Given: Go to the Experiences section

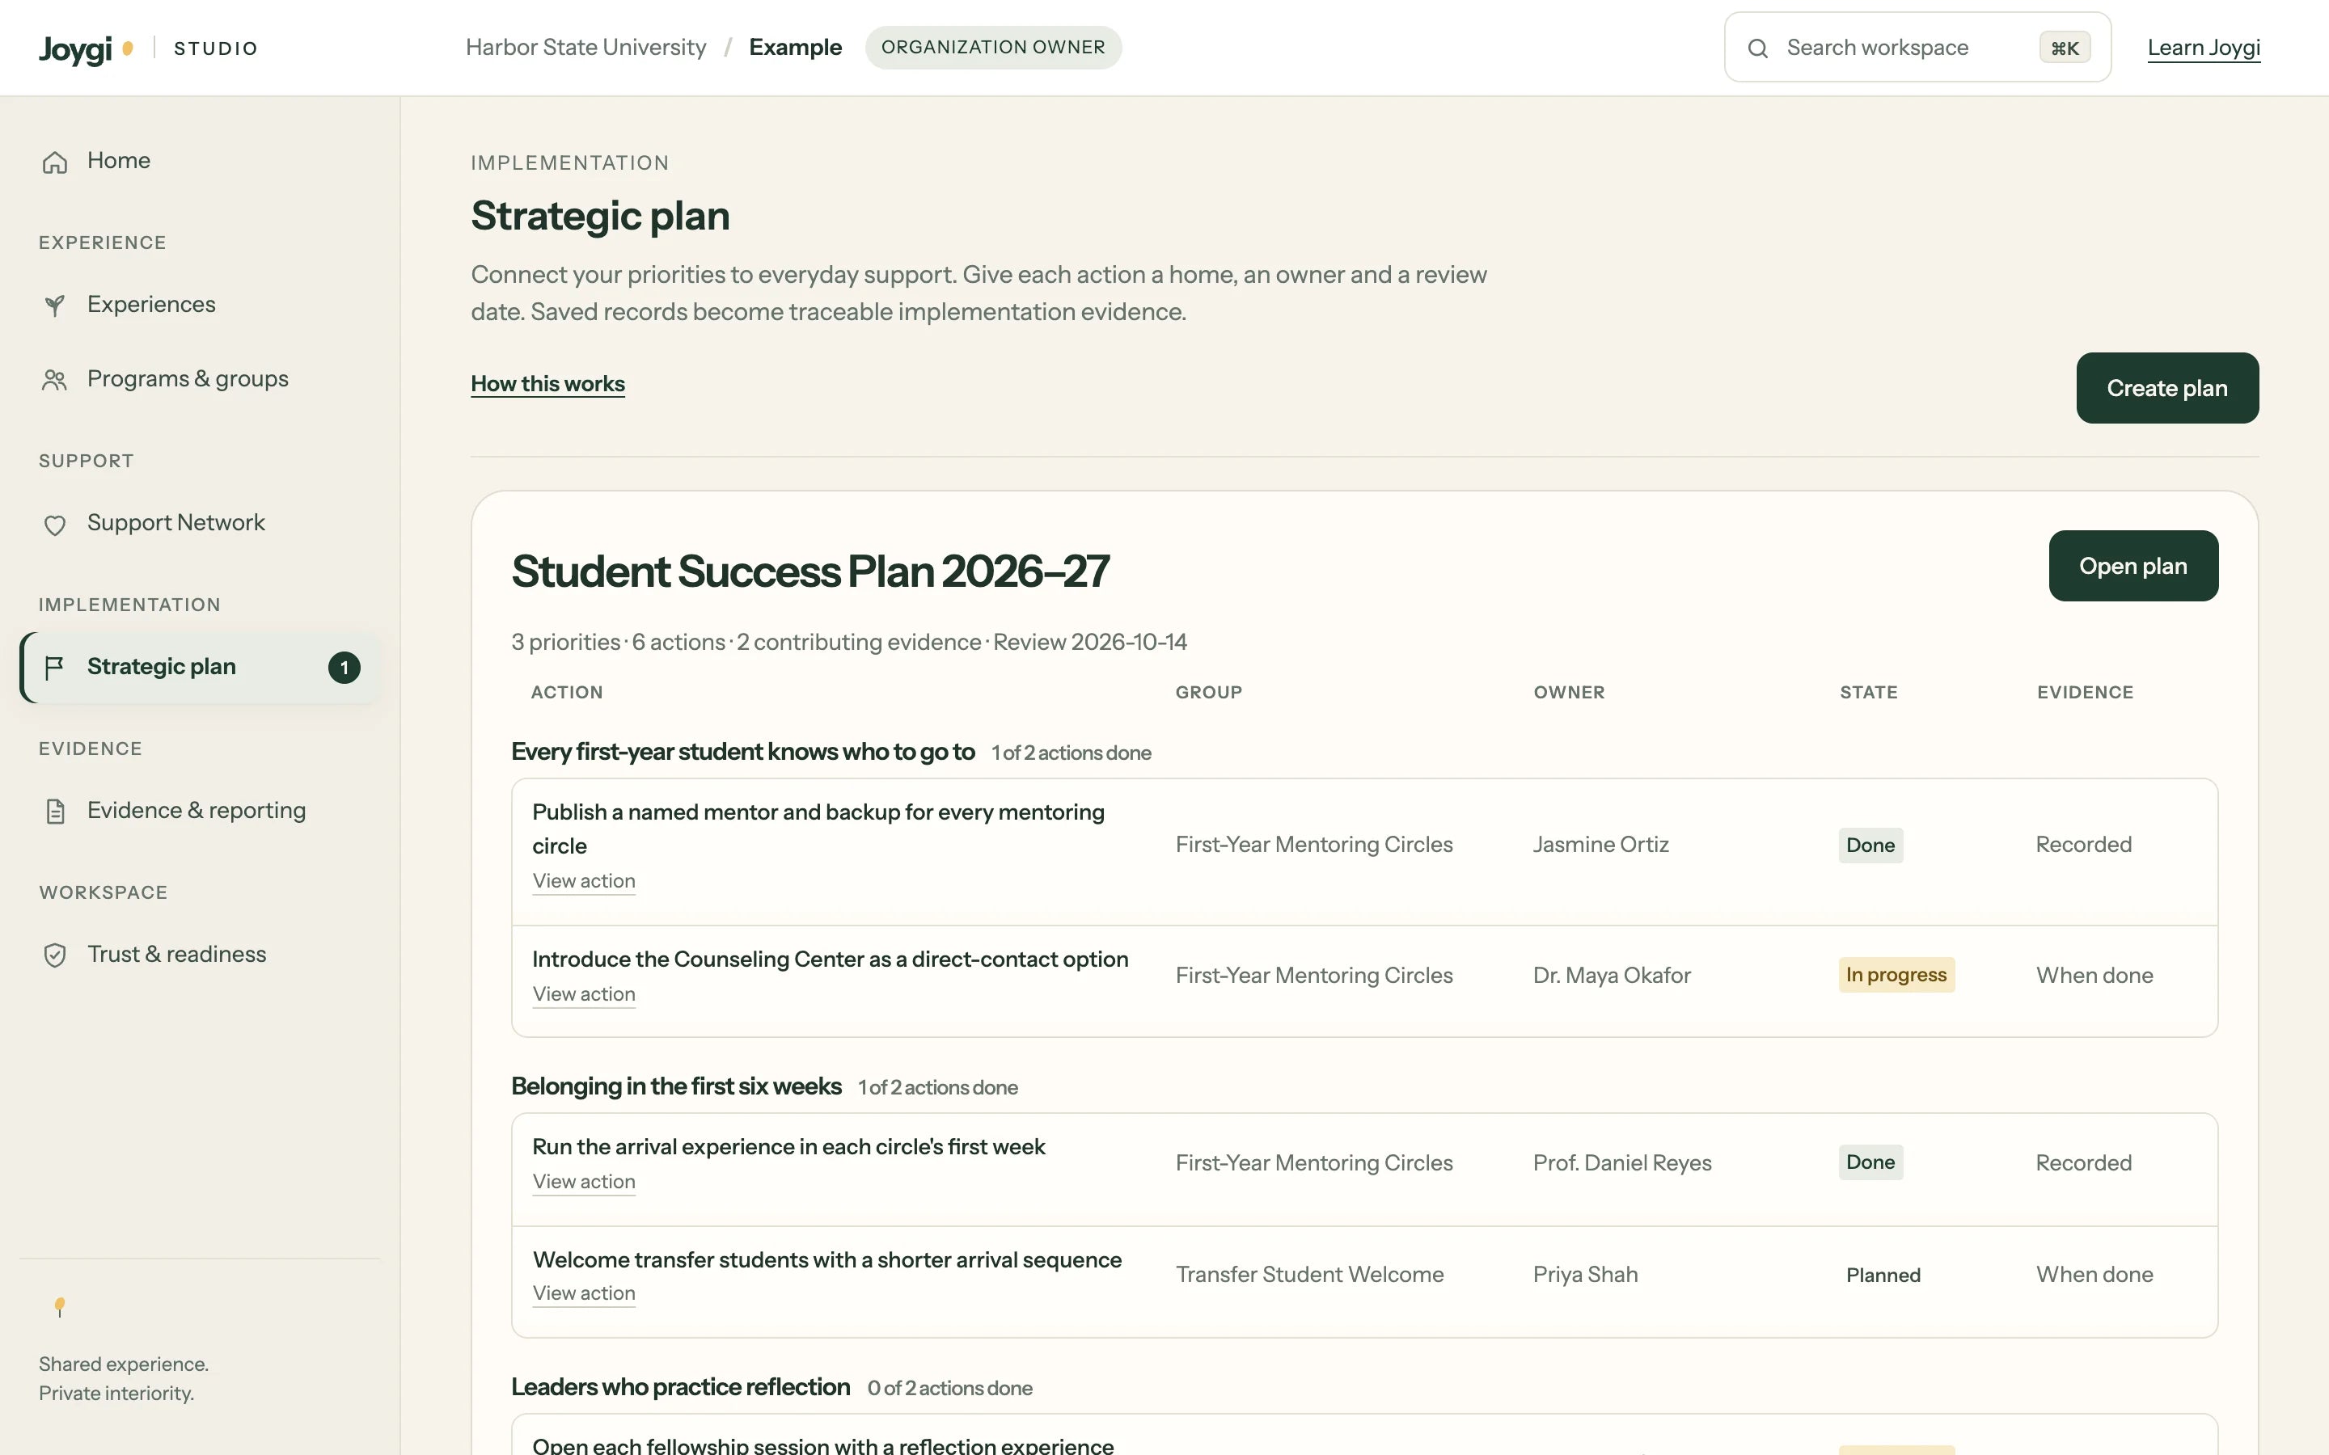Looking at the screenshot, I should [151, 304].
